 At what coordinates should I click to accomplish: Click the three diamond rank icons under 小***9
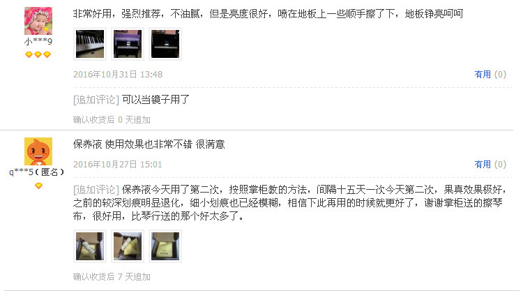pos(38,54)
